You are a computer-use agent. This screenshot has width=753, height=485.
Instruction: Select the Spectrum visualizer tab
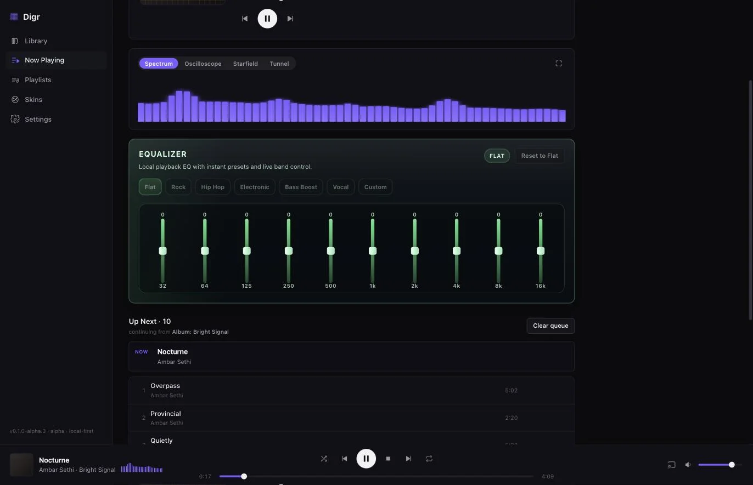click(x=159, y=64)
